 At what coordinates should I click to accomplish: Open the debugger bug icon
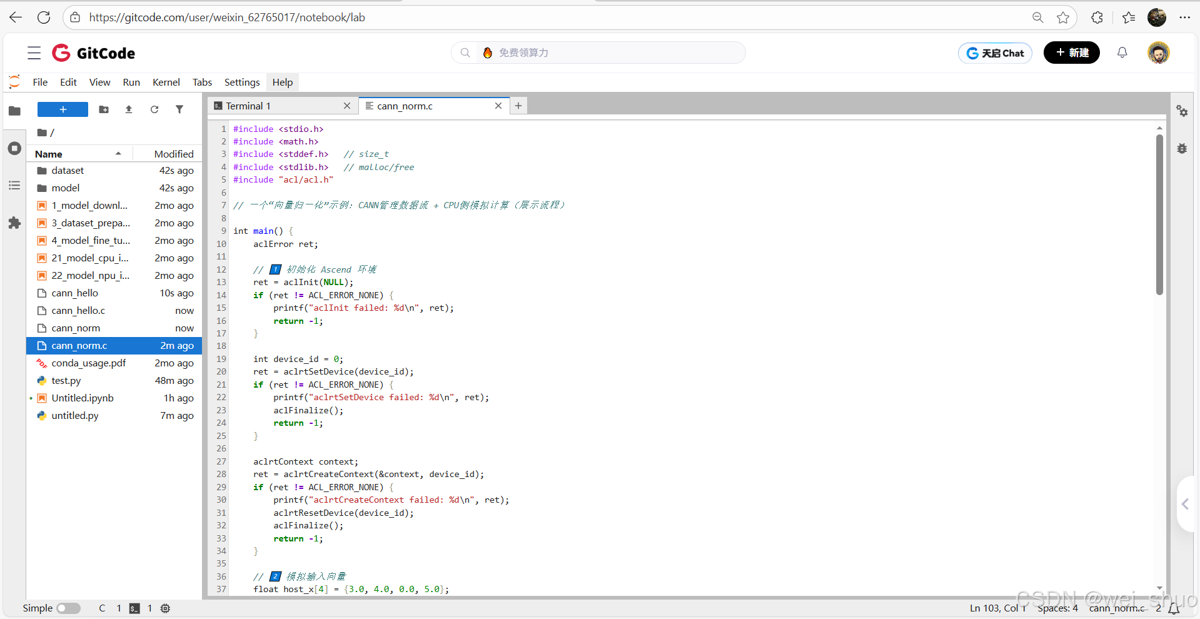(x=1182, y=148)
